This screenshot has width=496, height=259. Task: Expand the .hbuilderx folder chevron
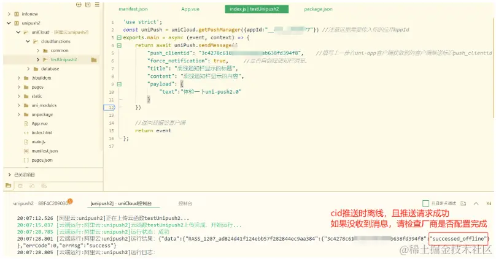click(x=18, y=78)
